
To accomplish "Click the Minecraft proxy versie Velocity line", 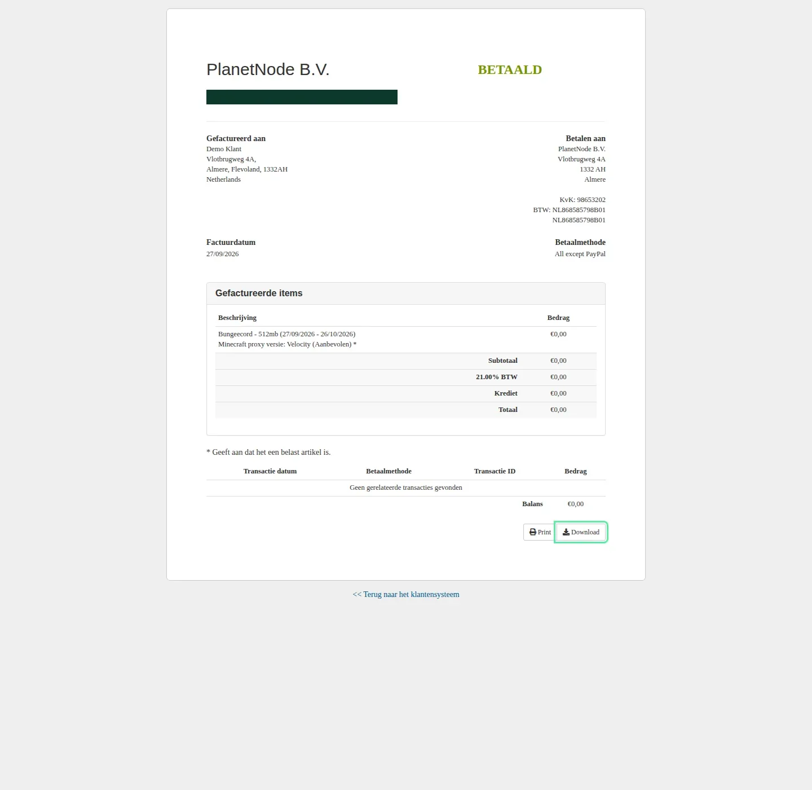I will tap(287, 344).
